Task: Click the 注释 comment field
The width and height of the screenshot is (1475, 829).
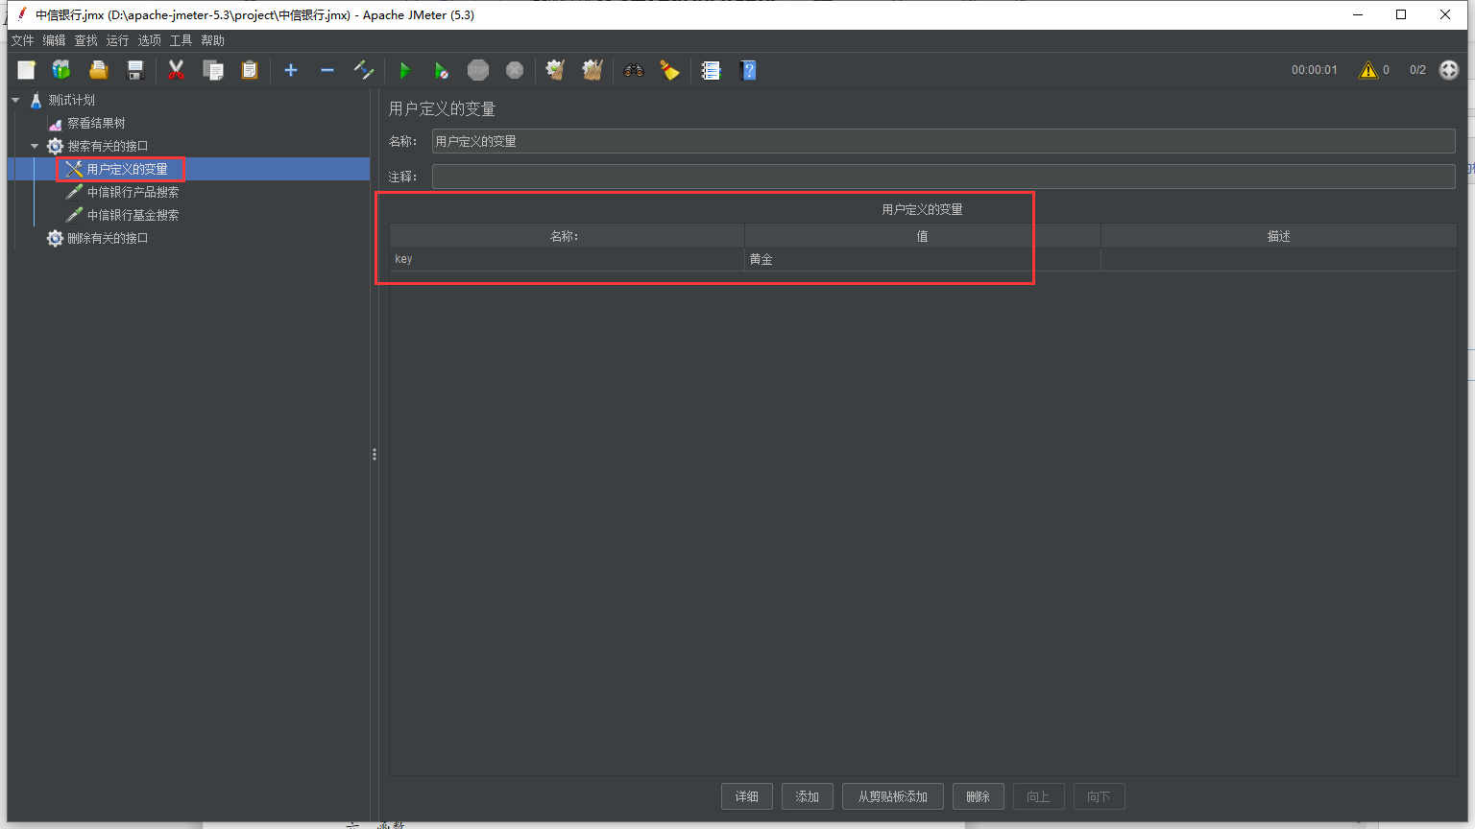Action: point(943,177)
